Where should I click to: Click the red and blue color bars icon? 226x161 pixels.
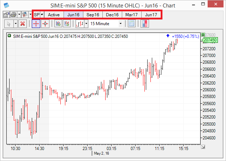[145, 24]
